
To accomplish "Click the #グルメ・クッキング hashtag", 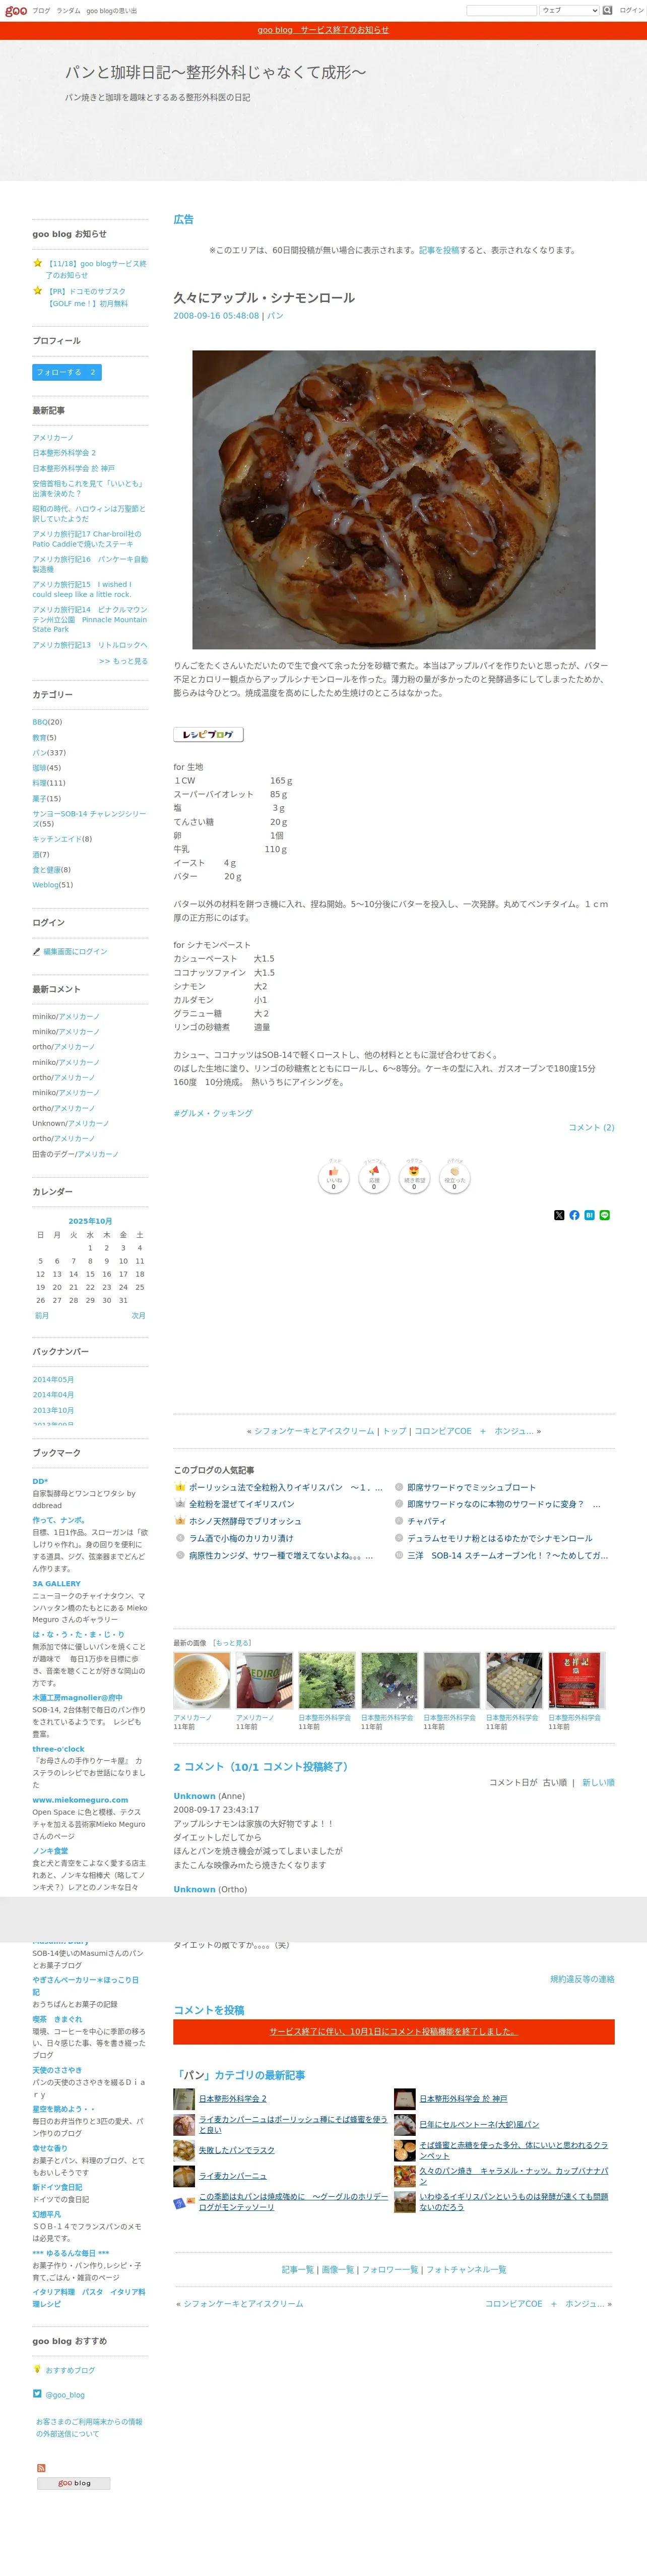I will pos(213,1113).
